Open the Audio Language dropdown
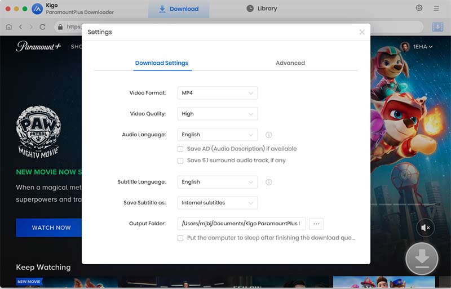 pos(218,135)
